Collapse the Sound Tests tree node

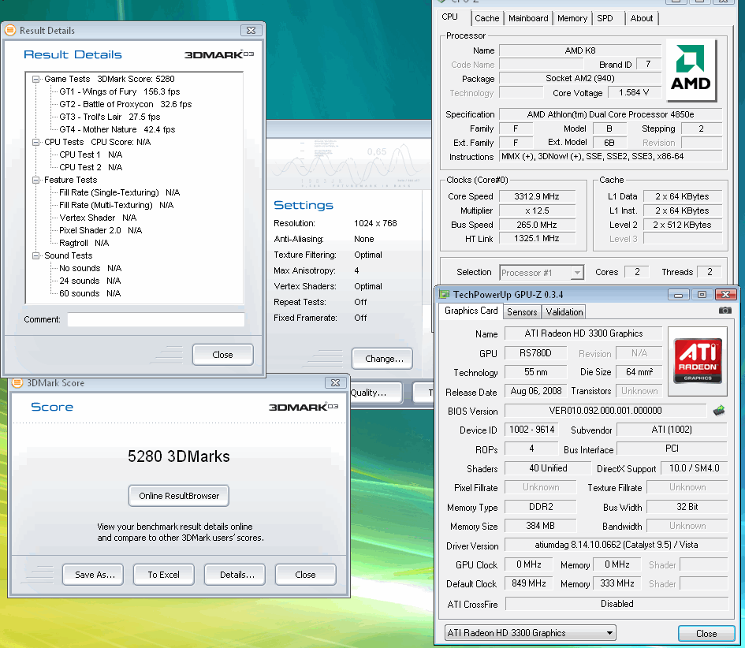[x=35, y=255]
